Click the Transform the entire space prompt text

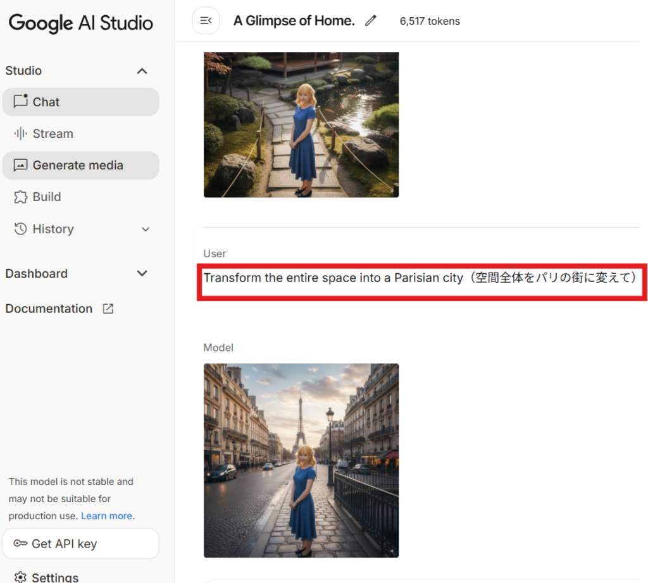click(x=421, y=278)
